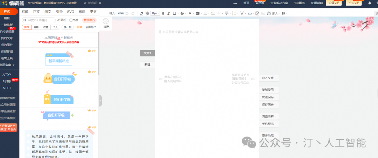Switch to the 图文 style tab
Image resolution: width=378 pixels, height=158 pixels.
[x=48, y=12]
